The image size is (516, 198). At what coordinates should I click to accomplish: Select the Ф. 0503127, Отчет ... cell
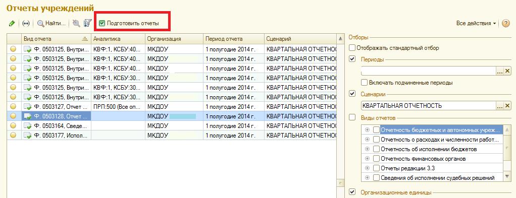[56, 106]
